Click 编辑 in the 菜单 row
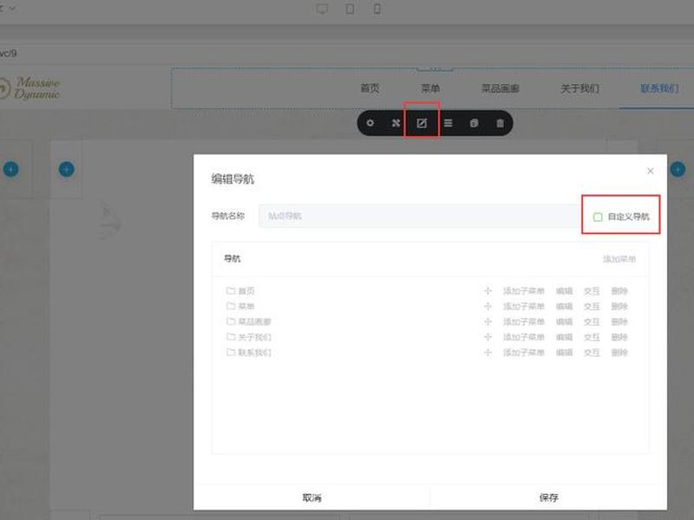 point(565,307)
